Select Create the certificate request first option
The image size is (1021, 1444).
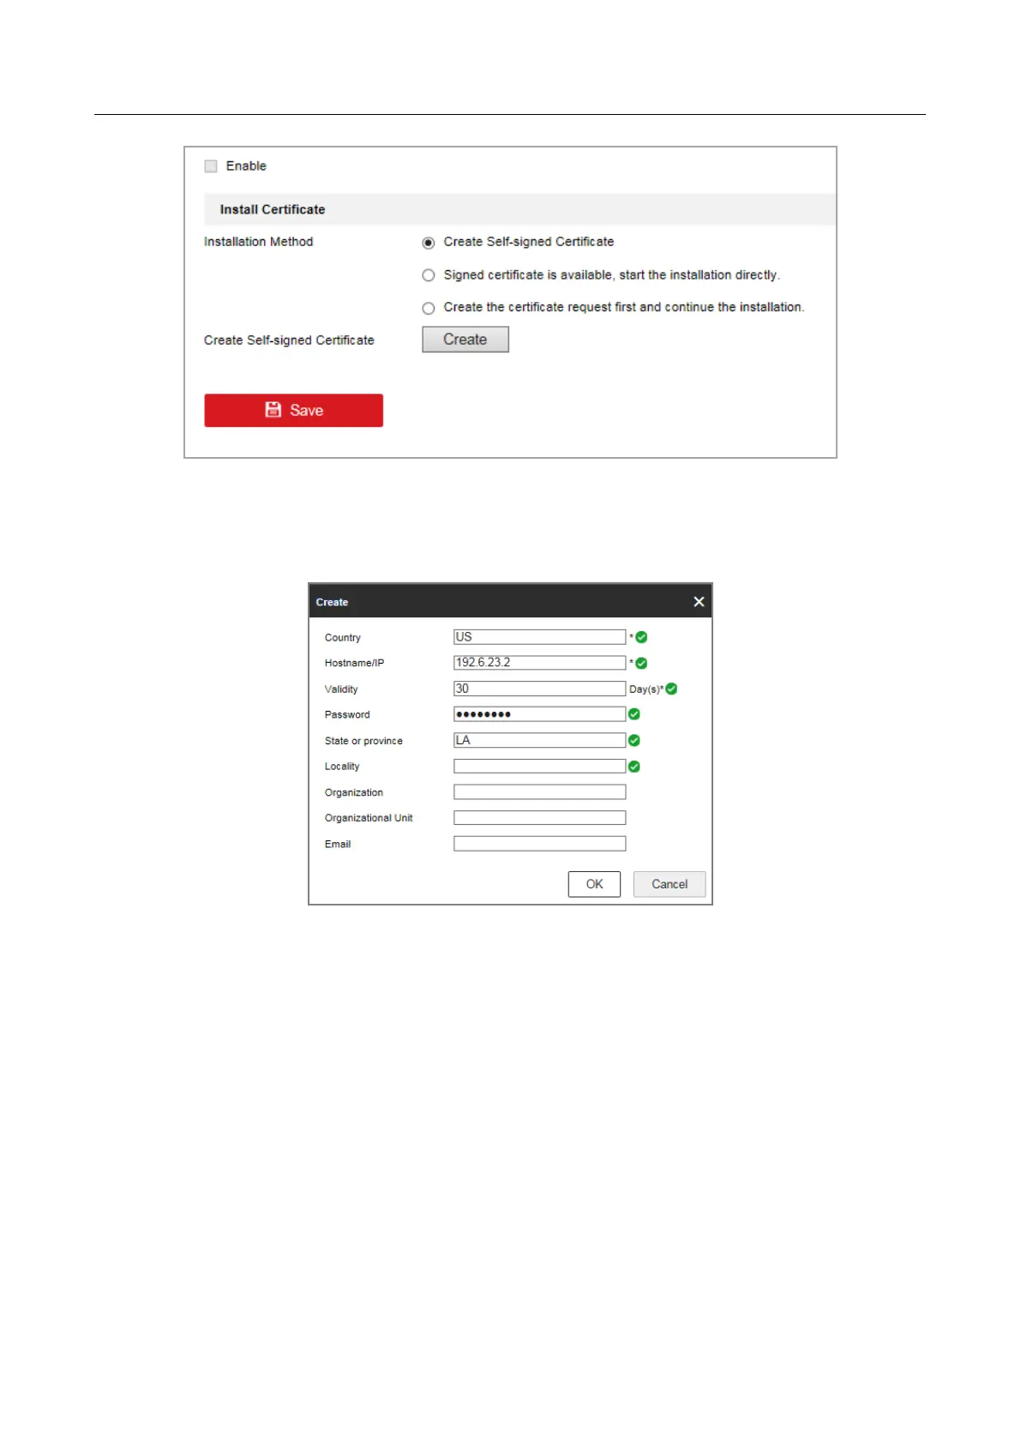[x=429, y=308]
